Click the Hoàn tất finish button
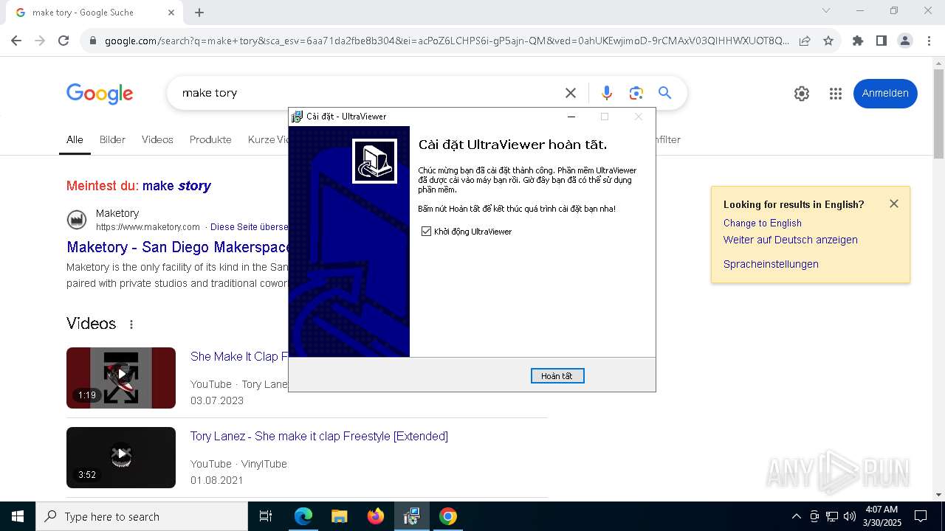The width and height of the screenshot is (945, 531). click(x=557, y=376)
